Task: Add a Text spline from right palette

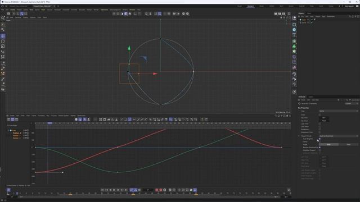Action: pos(294,35)
